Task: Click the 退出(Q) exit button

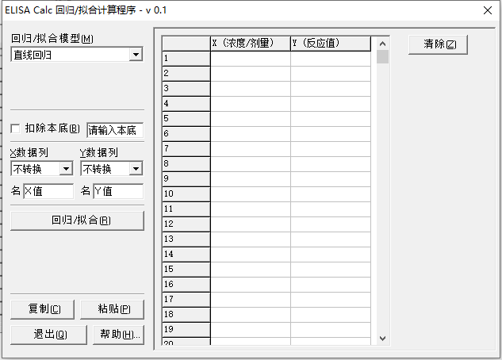Action: click(48, 335)
